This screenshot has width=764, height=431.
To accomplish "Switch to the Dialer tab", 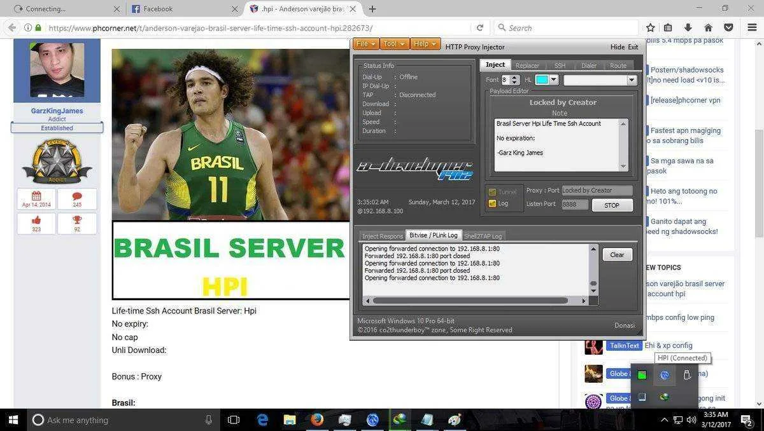I will (x=589, y=65).
